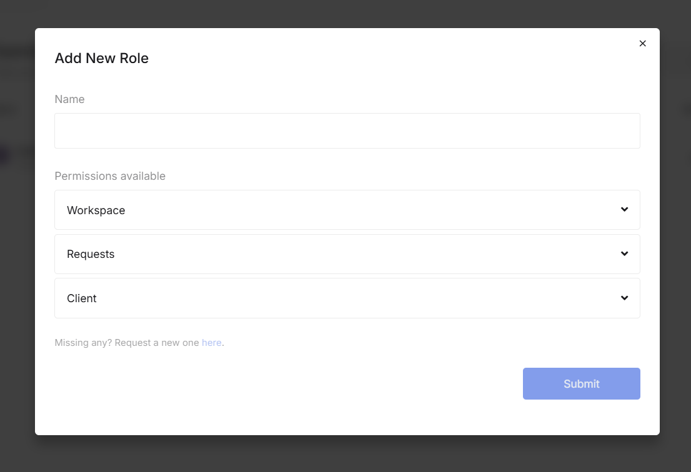
Task: Click the "Name" field label
Action: [69, 99]
